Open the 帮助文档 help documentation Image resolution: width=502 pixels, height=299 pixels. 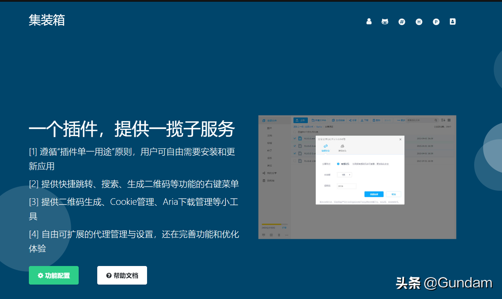122,275
